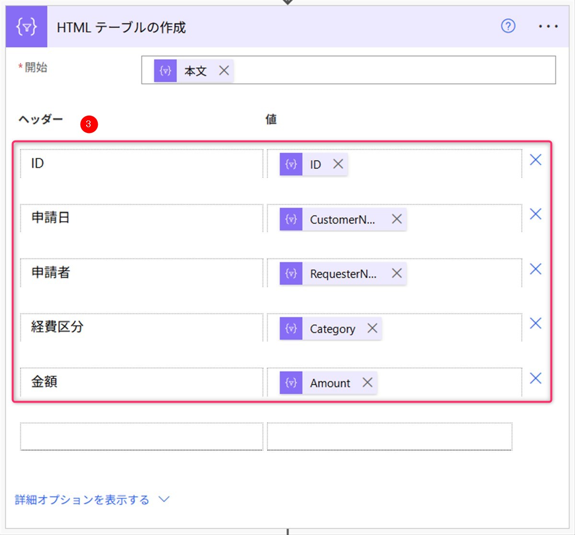Remove the ID dynamic content token
Viewport: 575px width, 535px height.
tap(338, 164)
